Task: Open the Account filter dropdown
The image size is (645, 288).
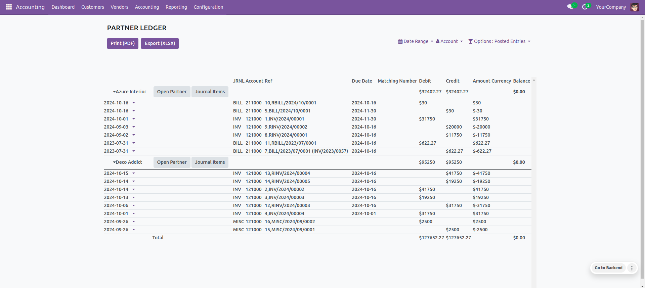Action: [449, 41]
